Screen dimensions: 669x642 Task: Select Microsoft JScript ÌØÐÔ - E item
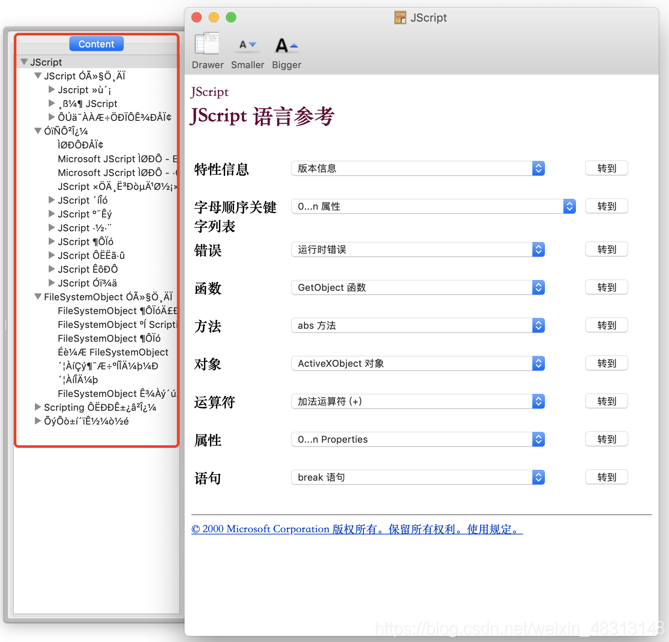[x=118, y=159]
